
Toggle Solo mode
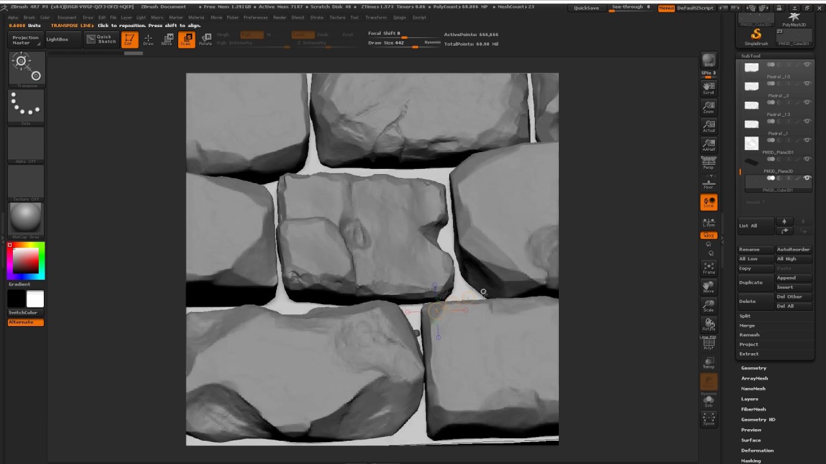point(709,400)
